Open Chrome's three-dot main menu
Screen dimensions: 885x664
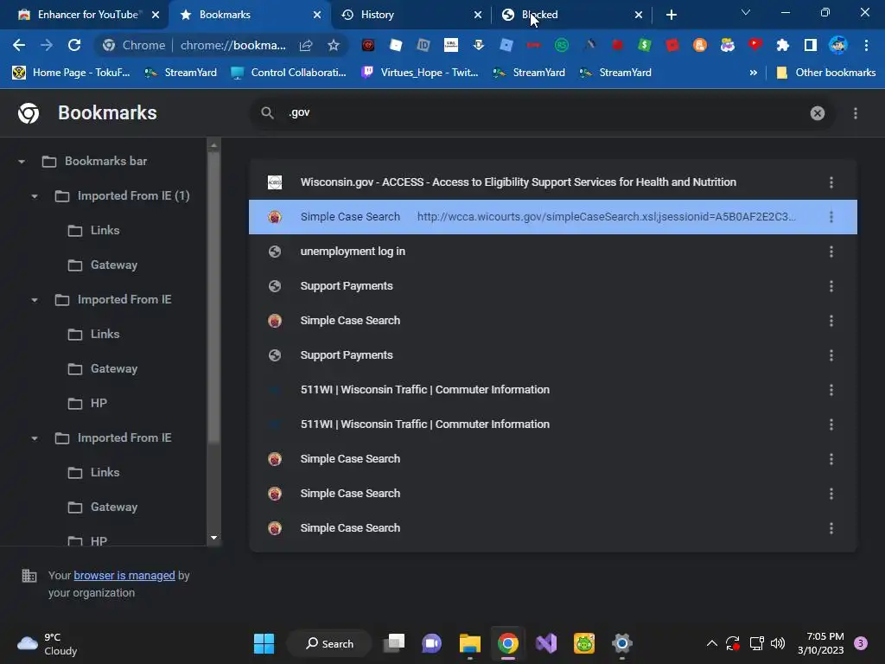coord(866,45)
